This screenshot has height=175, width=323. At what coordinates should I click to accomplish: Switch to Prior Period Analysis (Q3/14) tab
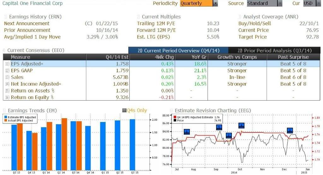[x=275, y=50]
